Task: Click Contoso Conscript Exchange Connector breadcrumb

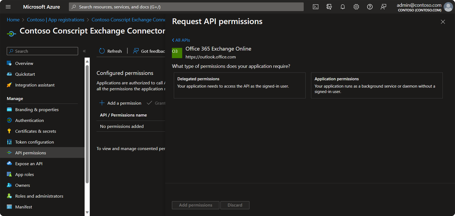Action: [129, 20]
